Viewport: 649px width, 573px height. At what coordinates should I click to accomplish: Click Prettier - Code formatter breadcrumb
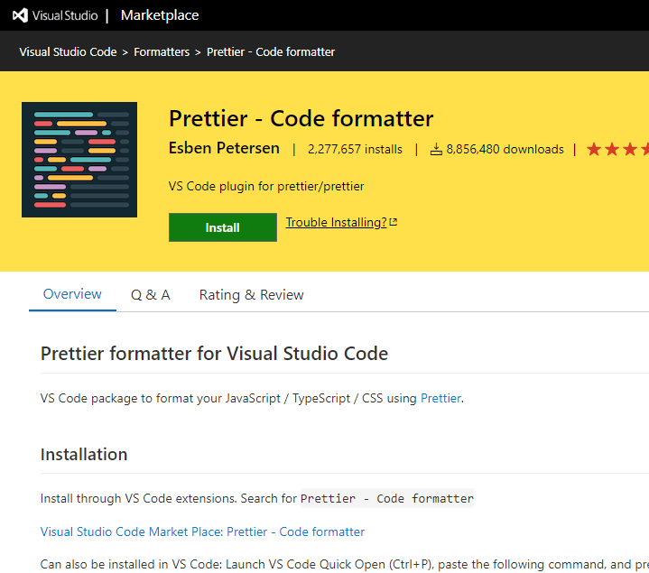271,51
